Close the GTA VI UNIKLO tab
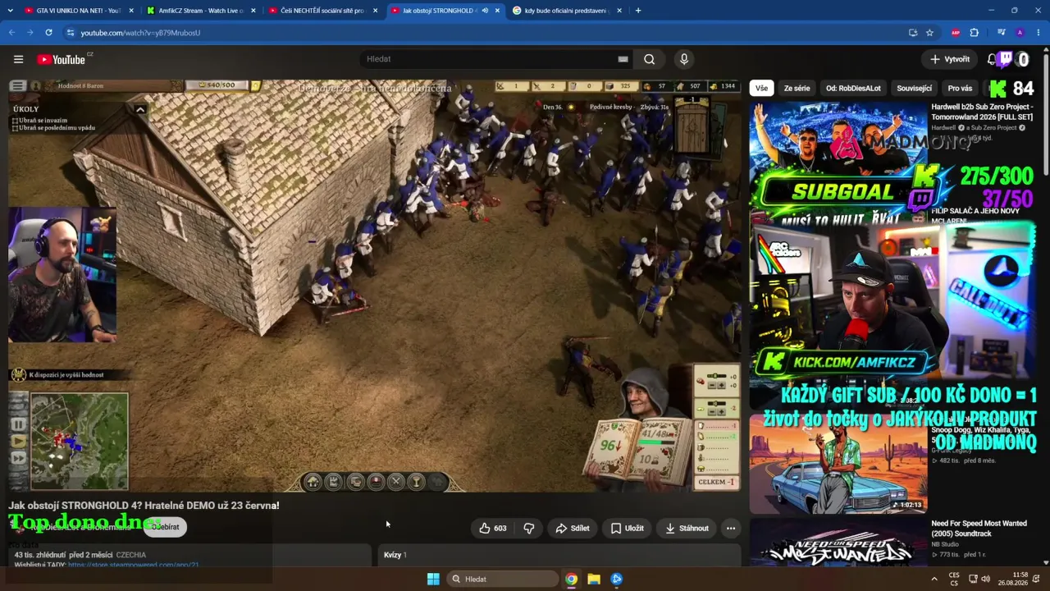Screen dimensions: 1050x591 click(131, 11)
